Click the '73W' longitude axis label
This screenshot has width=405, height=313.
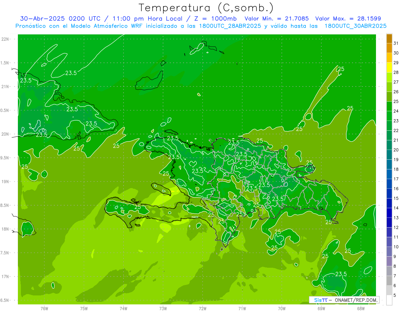[x=163, y=308]
